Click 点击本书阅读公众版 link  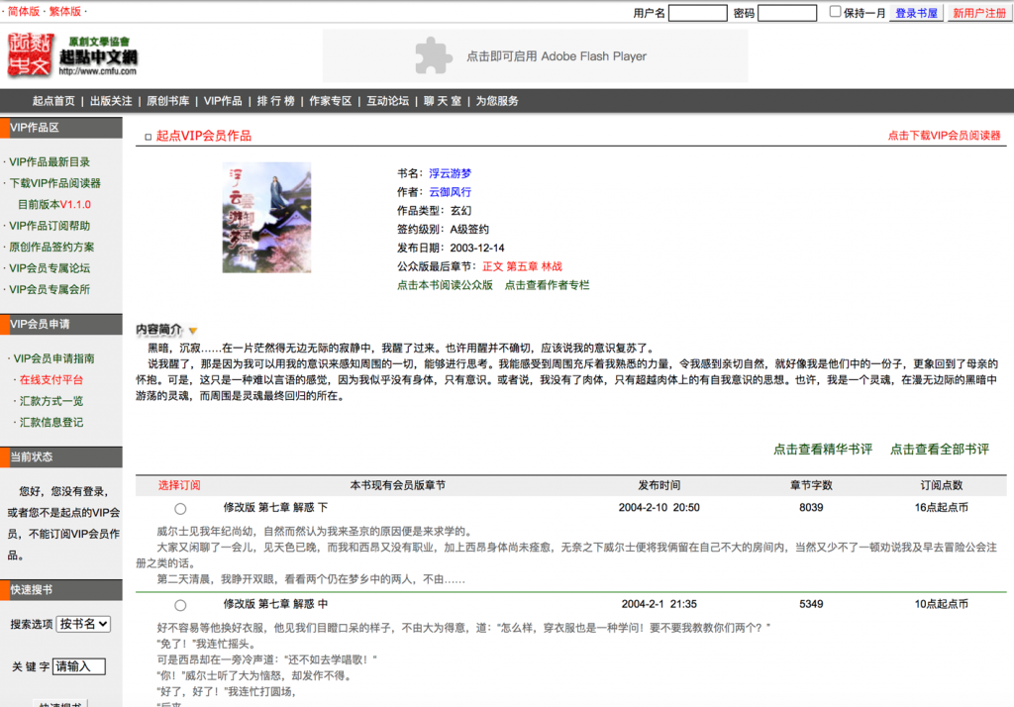pyautogui.click(x=445, y=285)
